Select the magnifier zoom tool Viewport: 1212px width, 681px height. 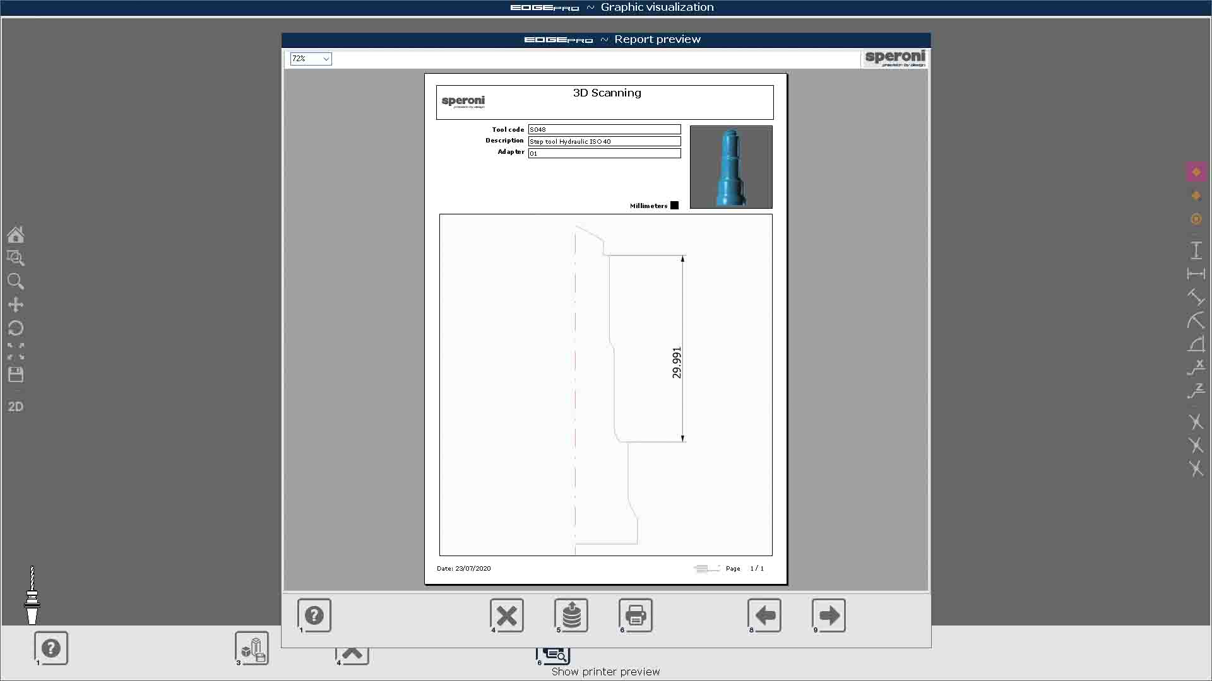(16, 281)
